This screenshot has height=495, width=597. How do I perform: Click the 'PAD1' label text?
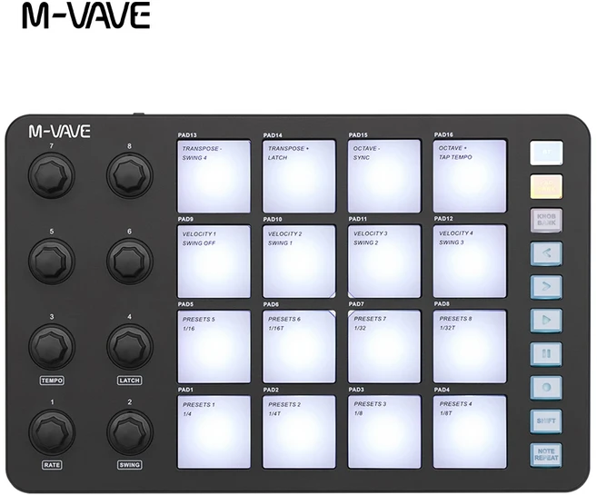185,390
